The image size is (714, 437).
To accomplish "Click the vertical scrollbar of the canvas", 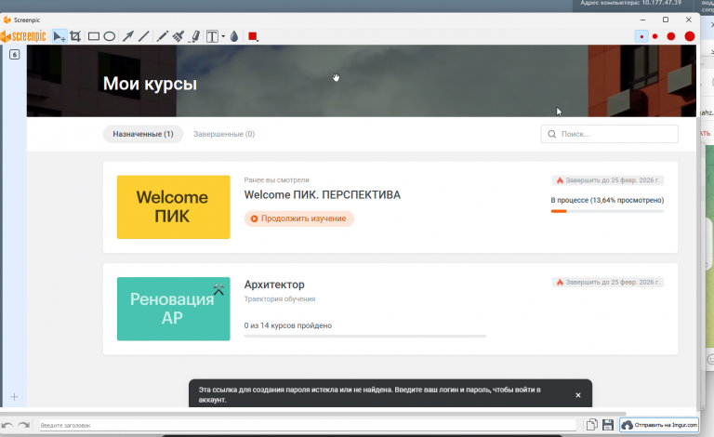I will (x=699, y=263).
